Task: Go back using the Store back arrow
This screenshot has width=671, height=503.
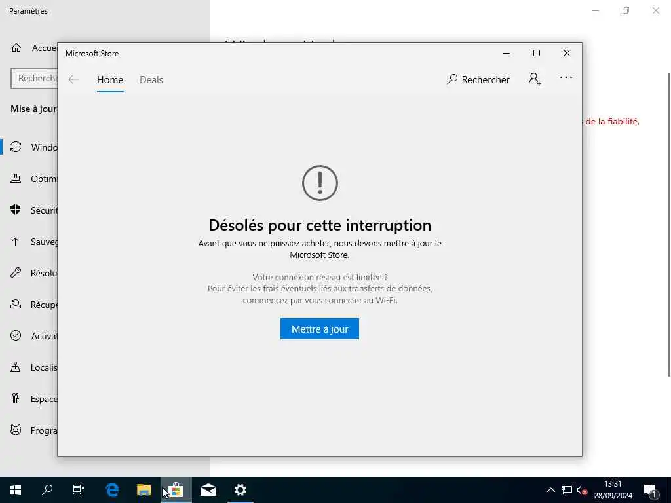Action: pyautogui.click(x=73, y=79)
